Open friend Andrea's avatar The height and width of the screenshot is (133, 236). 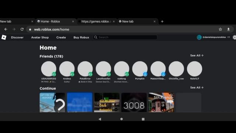pos(67,69)
